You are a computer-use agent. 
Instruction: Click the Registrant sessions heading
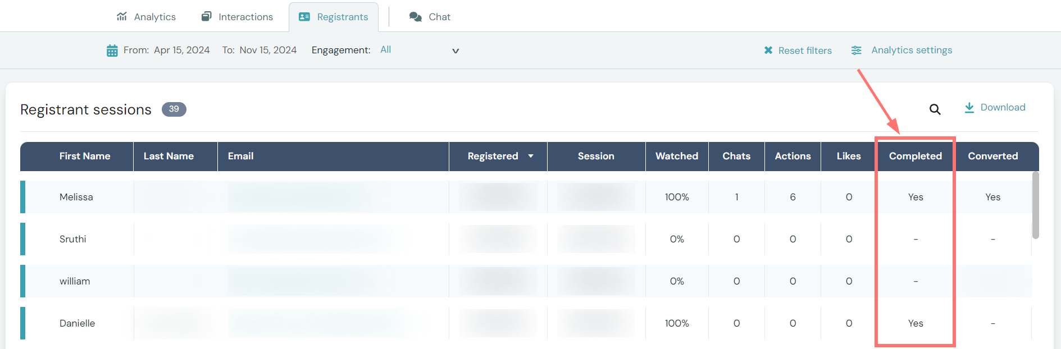86,109
